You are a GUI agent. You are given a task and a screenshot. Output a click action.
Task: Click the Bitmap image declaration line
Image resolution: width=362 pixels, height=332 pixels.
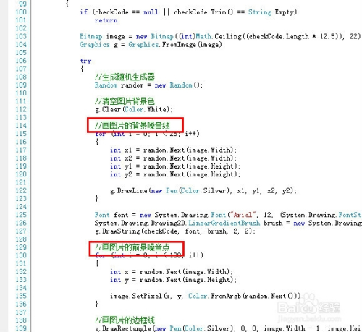tap(220, 36)
